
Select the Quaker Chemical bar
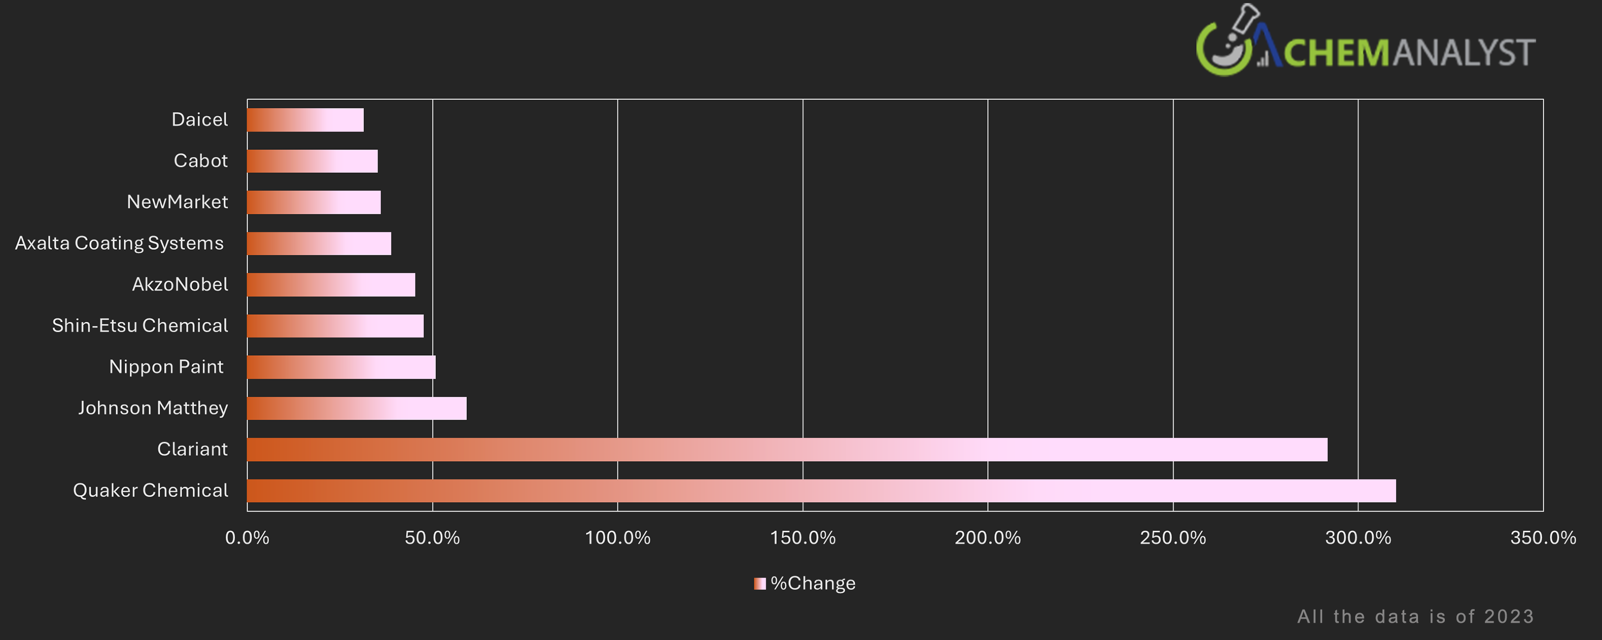tap(821, 491)
